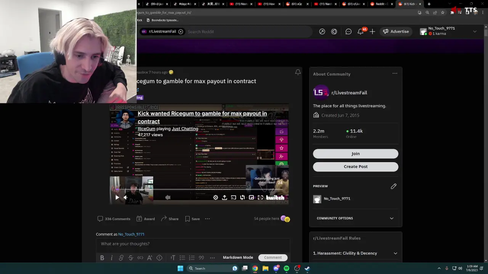Mute the clip audio with the volume icon

125,197
